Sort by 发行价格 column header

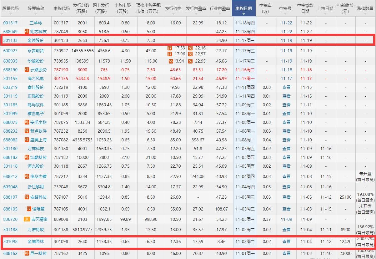173,8
